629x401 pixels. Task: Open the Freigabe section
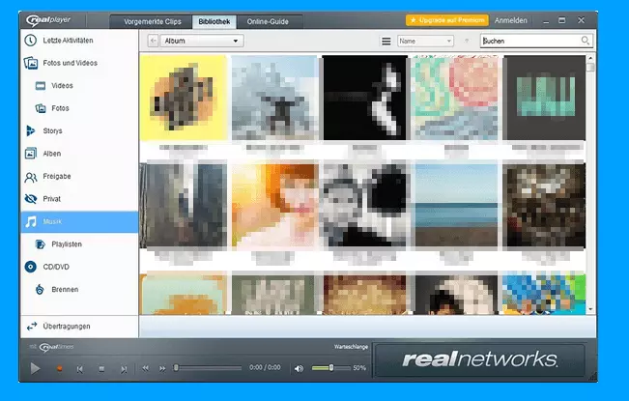pos(79,176)
